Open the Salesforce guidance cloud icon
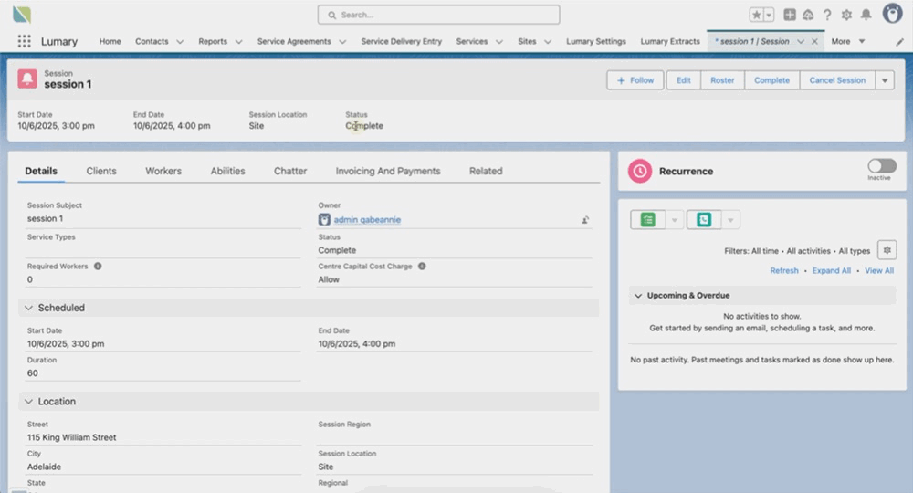The height and width of the screenshot is (493, 913). pos(808,16)
